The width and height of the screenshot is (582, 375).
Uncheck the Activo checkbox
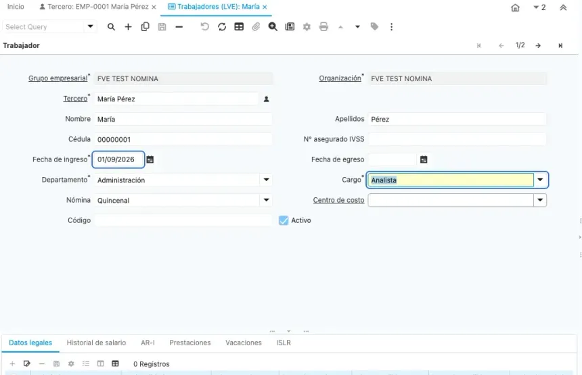pyautogui.click(x=284, y=220)
